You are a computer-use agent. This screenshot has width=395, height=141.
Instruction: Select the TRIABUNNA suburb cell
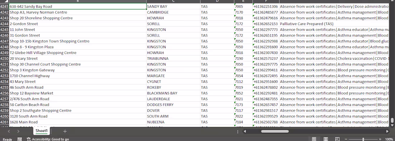[x=173, y=58]
